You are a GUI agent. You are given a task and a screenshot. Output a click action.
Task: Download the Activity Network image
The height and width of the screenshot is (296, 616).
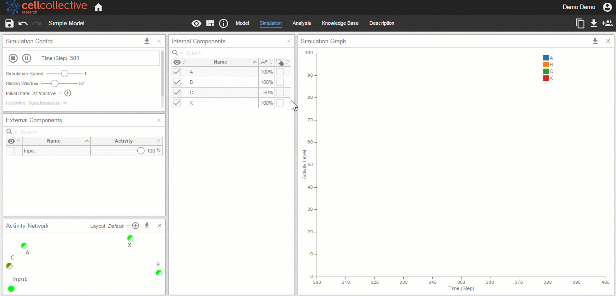(x=147, y=226)
